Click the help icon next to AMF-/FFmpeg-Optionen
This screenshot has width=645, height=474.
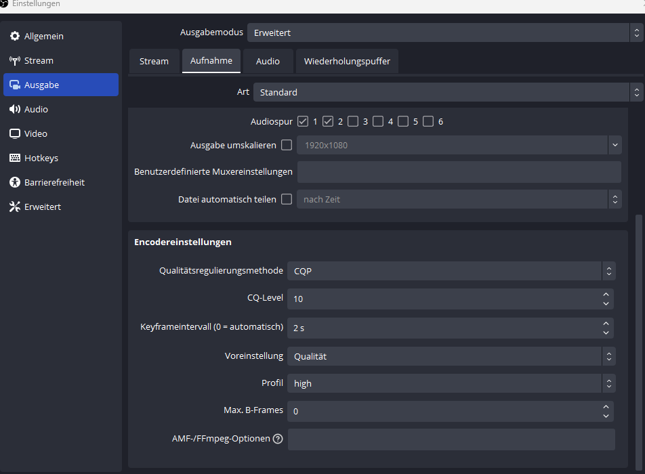[278, 439]
